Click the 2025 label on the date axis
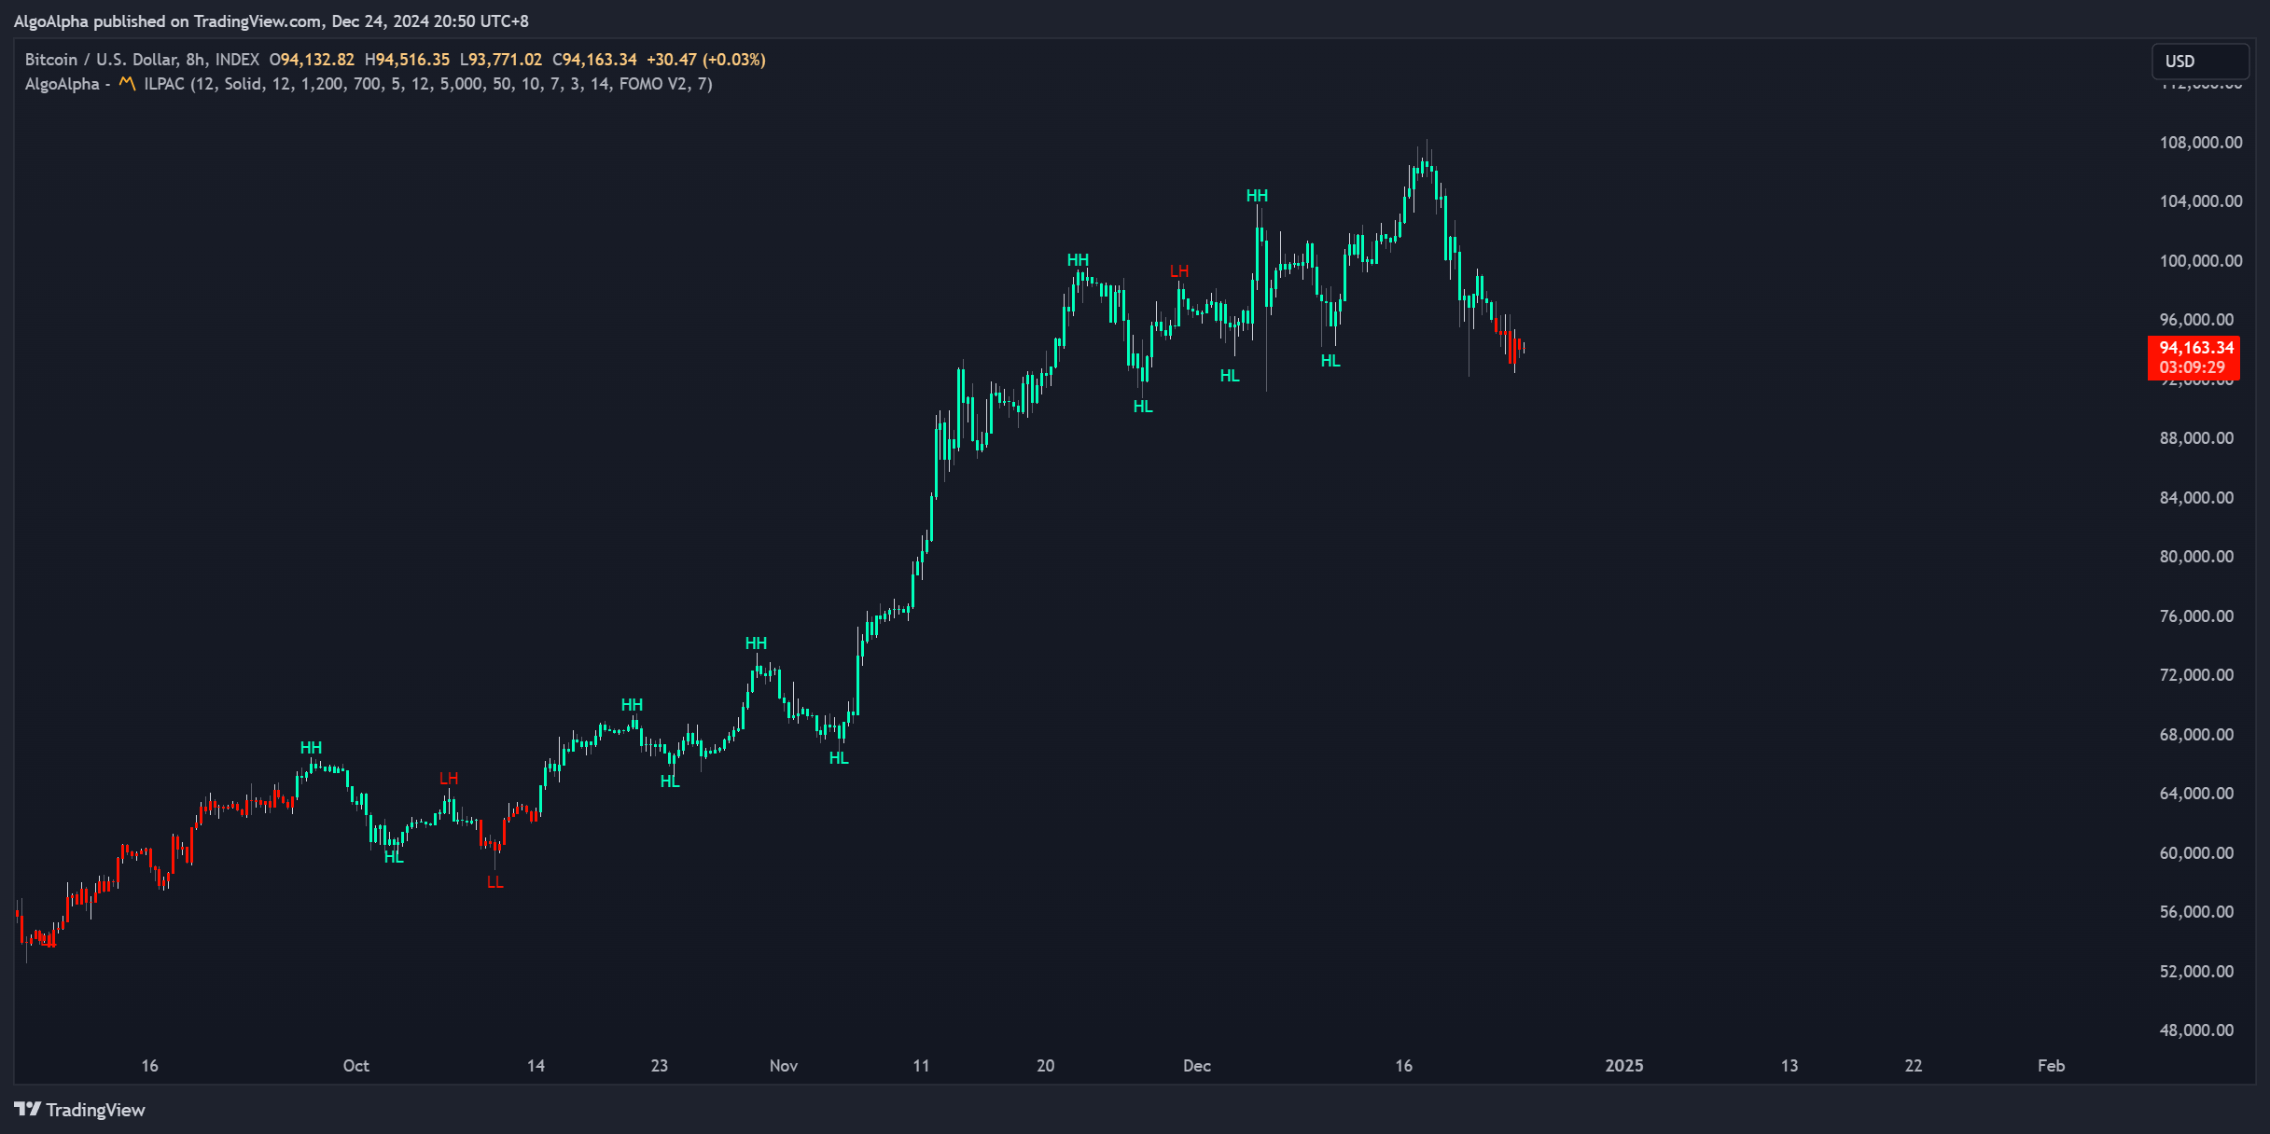The width and height of the screenshot is (2270, 1134). 1624,1065
